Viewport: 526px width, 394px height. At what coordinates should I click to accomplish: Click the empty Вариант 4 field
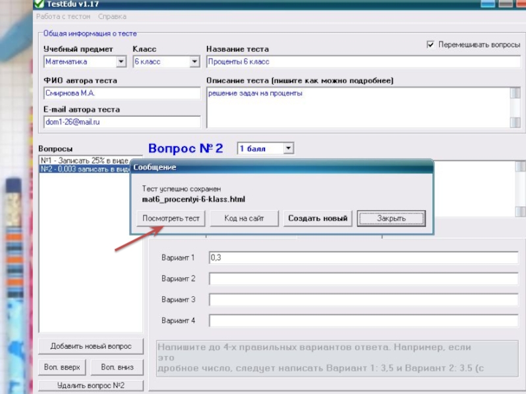click(x=364, y=320)
